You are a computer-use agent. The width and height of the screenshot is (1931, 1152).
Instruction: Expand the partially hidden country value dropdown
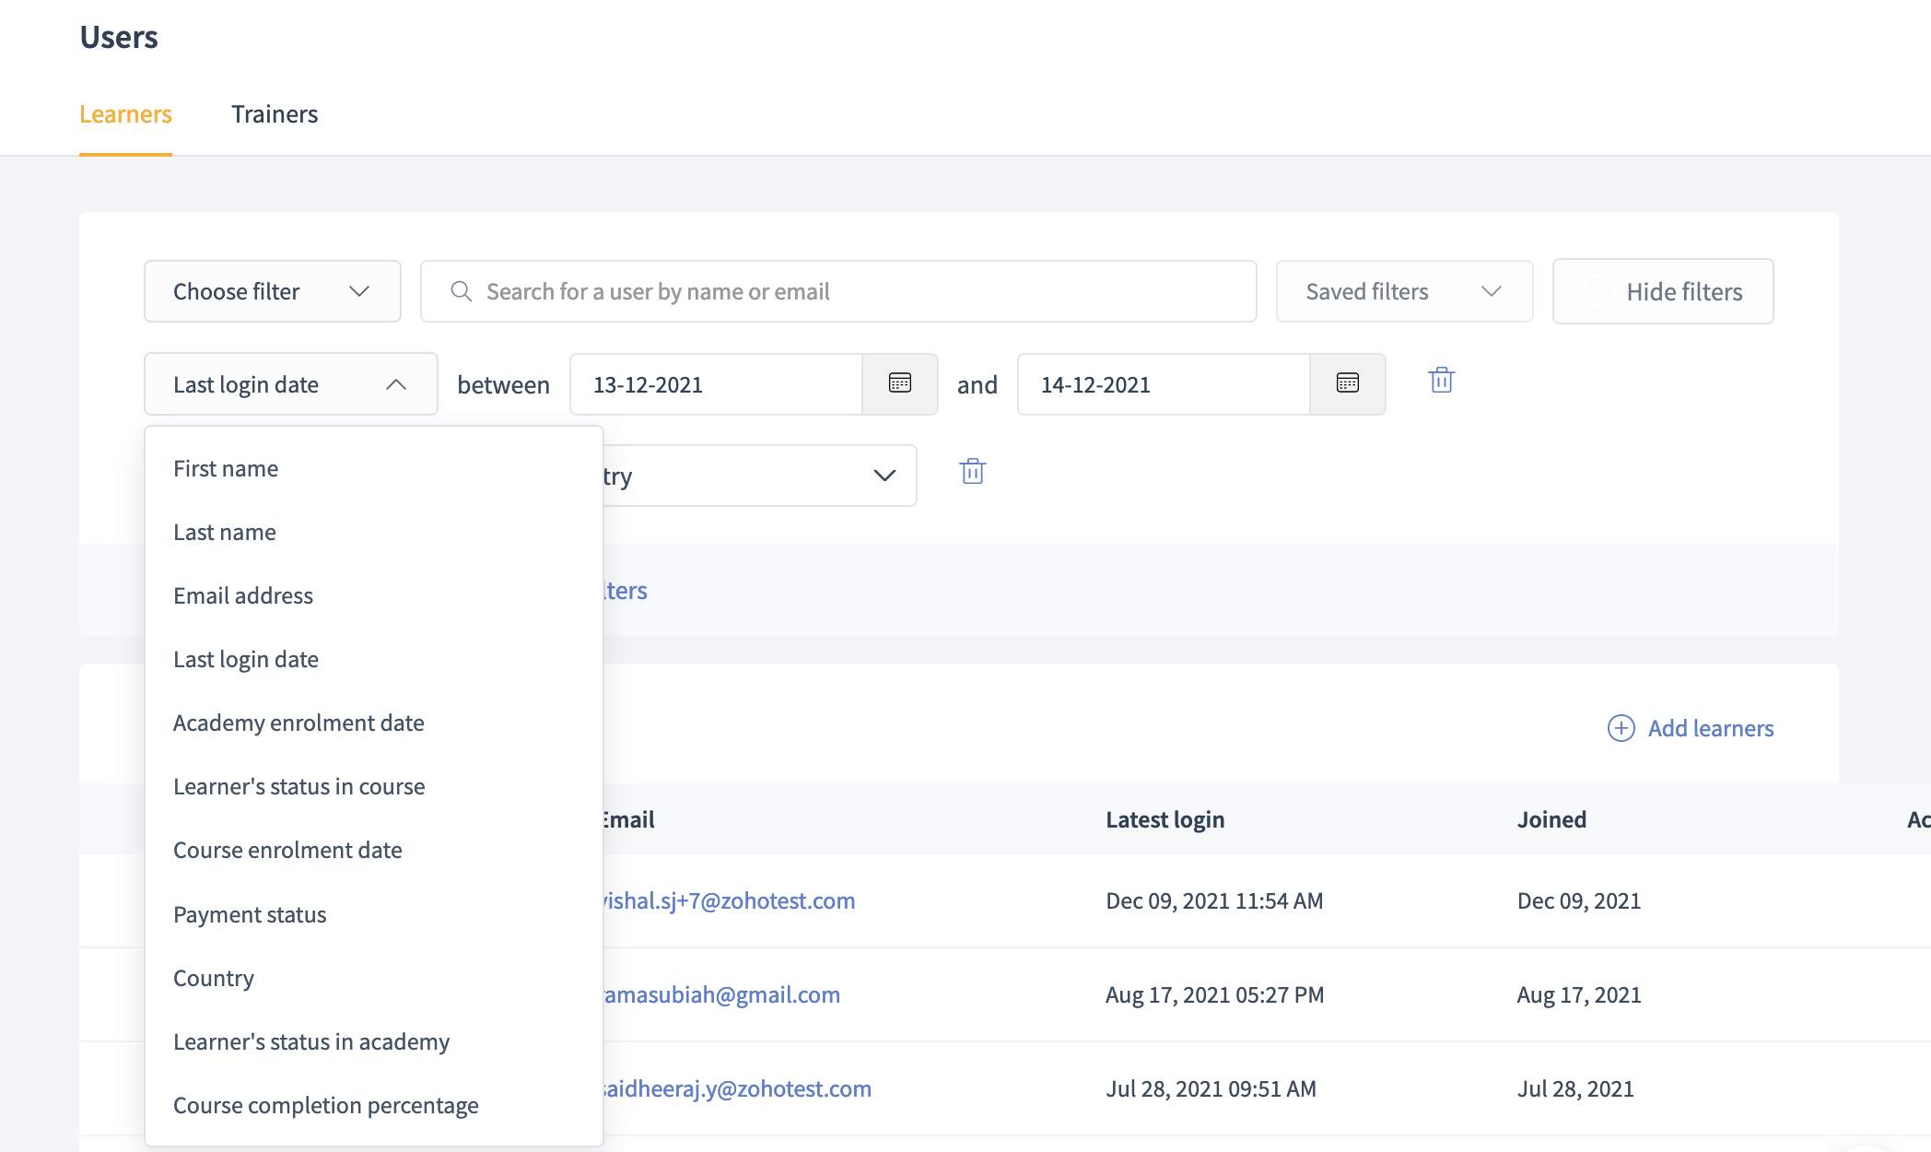point(883,476)
